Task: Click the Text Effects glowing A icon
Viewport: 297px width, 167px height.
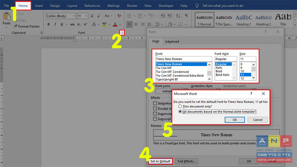Action: [94, 24]
